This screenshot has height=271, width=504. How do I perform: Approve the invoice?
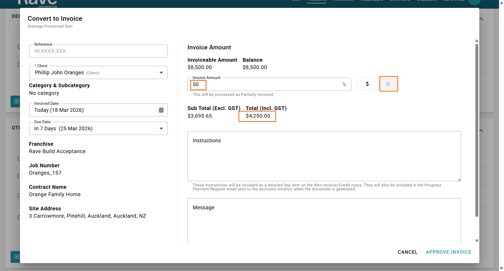(x=448, y=252)
